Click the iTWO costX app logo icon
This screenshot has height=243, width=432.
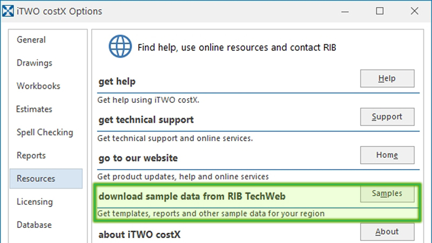(8, 11)
